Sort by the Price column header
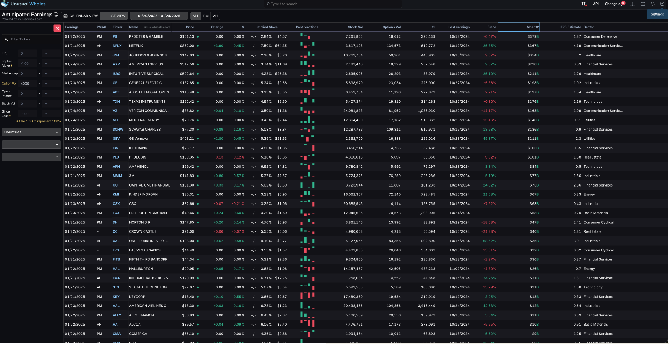Viewport: 669px width, 344px height. tap(190, 27)
